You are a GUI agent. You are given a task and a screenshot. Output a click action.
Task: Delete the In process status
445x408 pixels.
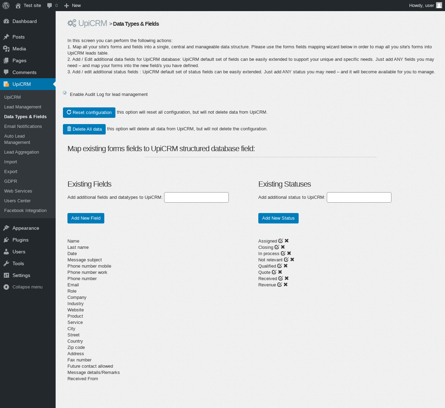pyautogui.click(x=289, y=253)
